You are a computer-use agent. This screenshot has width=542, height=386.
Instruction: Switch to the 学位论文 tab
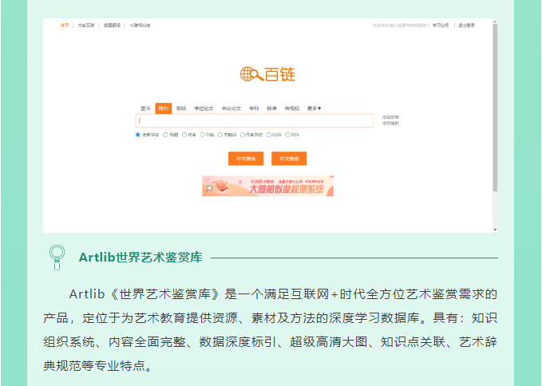click(204, 108)
